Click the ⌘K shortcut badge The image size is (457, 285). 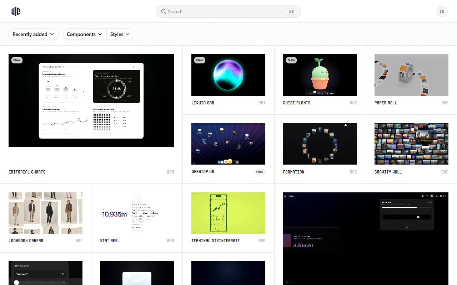(x=291, y=11)
